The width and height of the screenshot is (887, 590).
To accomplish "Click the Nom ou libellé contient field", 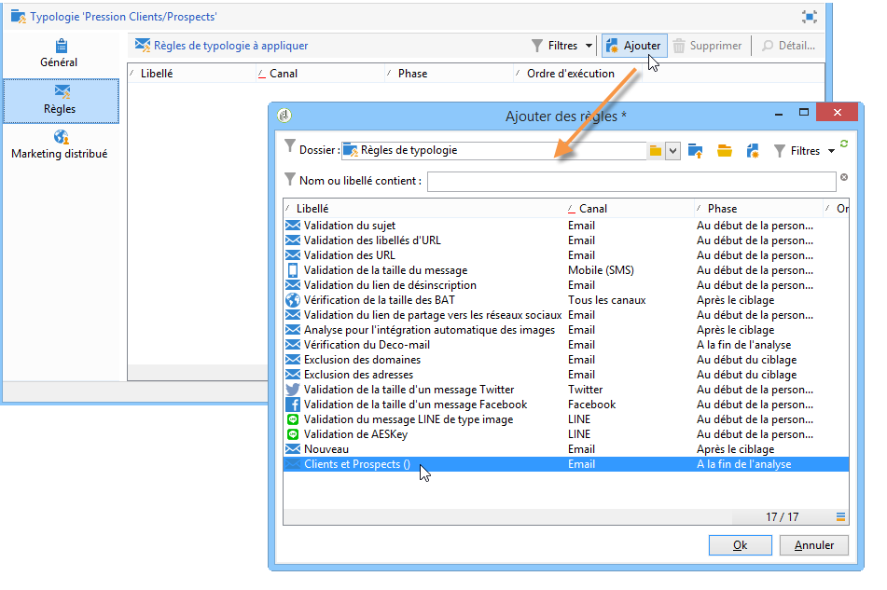I will (631, 182).
